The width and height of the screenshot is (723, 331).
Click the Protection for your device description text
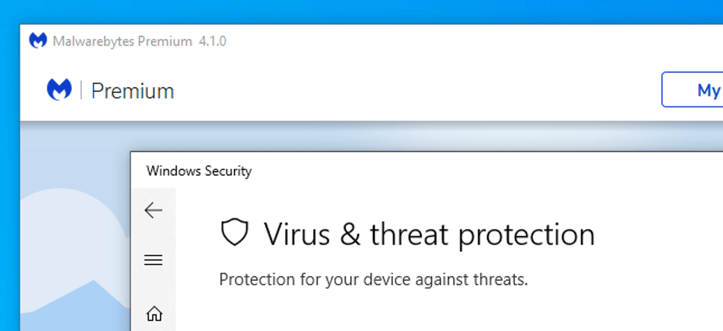pos(373,279)
